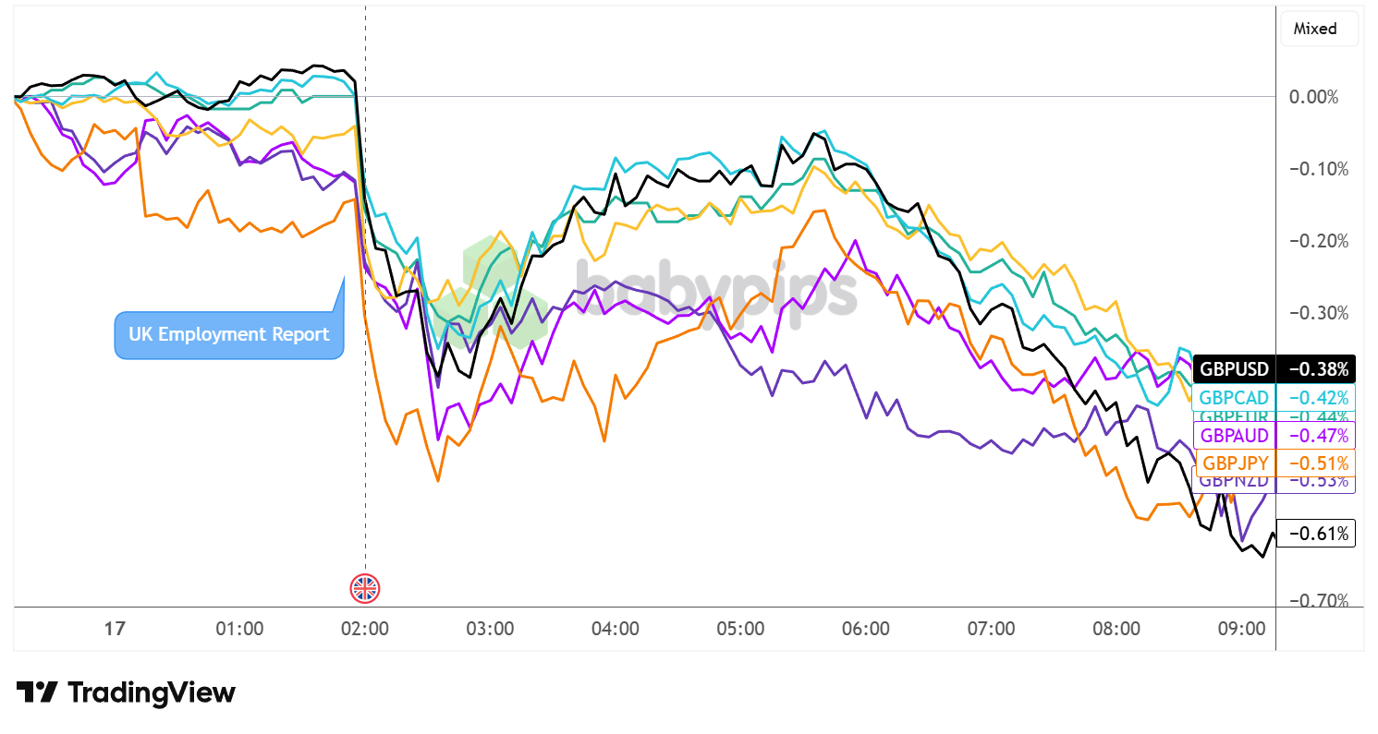Click the 02:00 time axis label
The image size is (1378, 734).
[365, 630]
